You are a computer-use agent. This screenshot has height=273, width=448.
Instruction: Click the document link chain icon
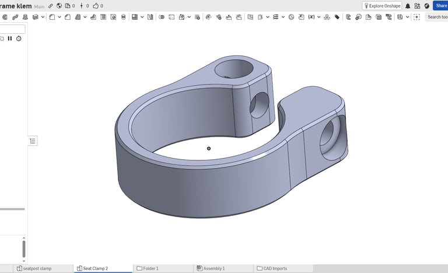50,6
